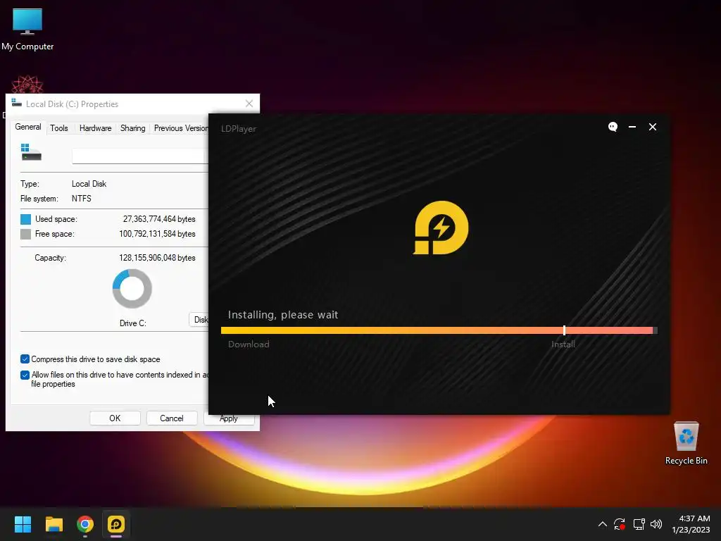Screen dimensions: 721x541
Task: Click the disk usage donut chart
Action: tap(132, 288)
